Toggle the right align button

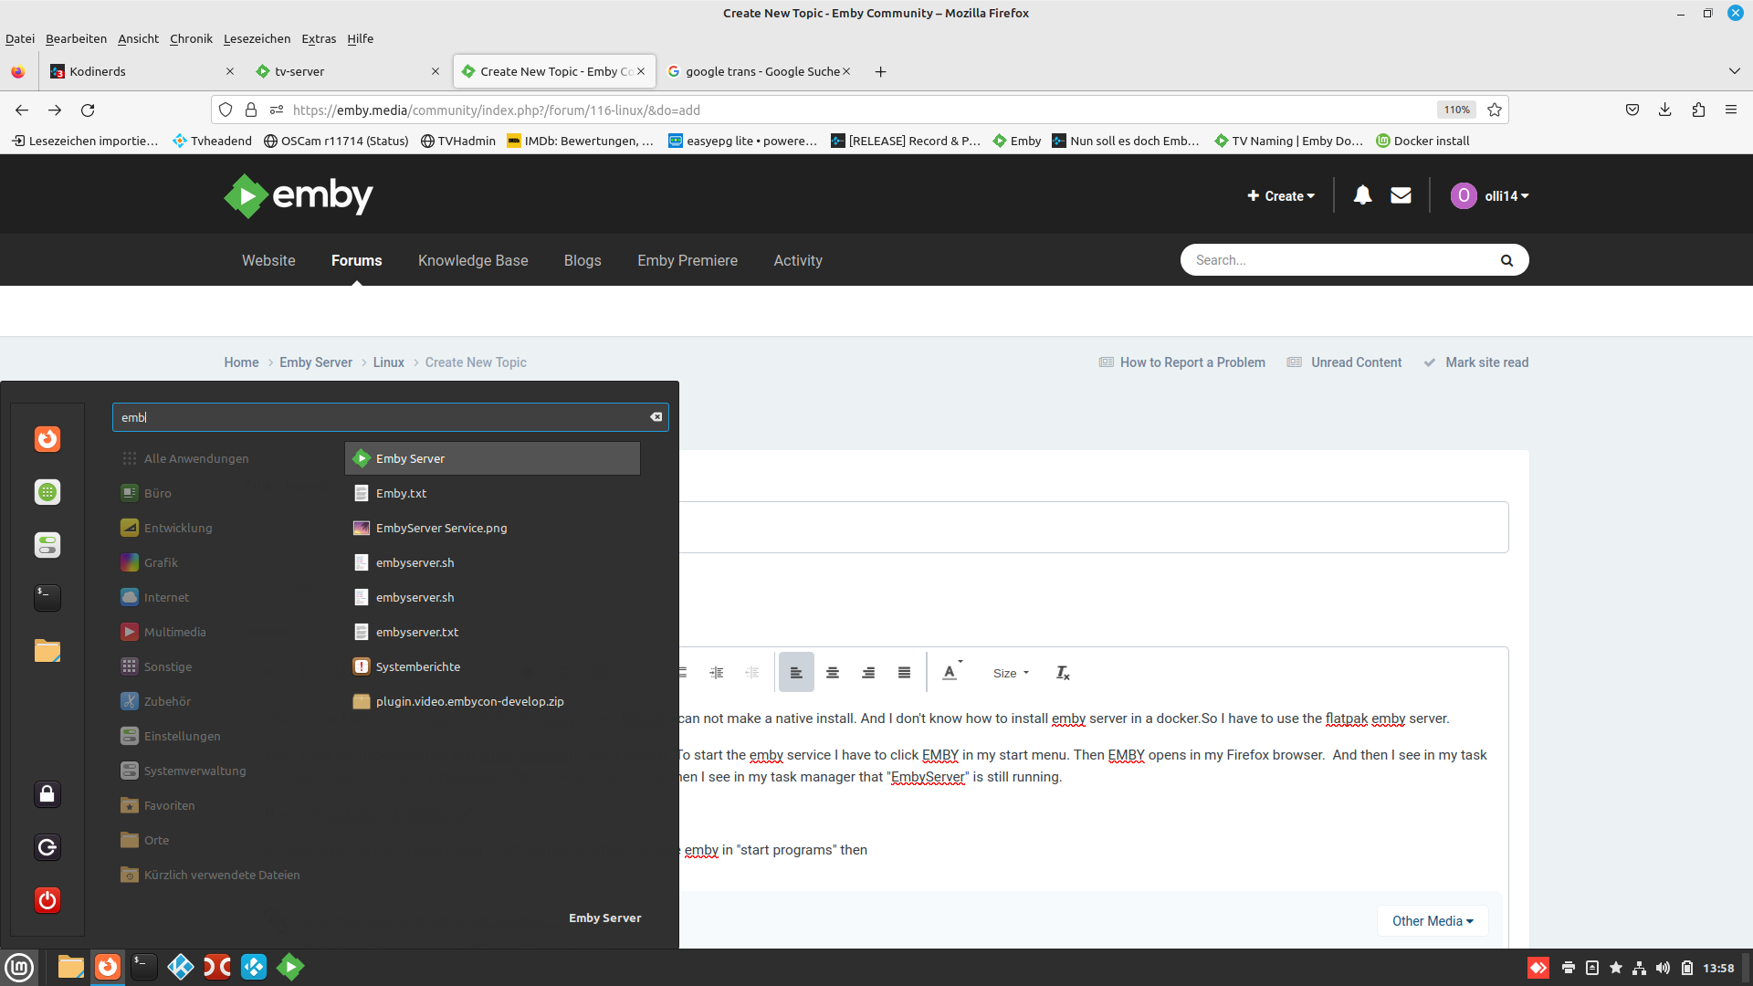pyautogui.click(x=868, y=673)
